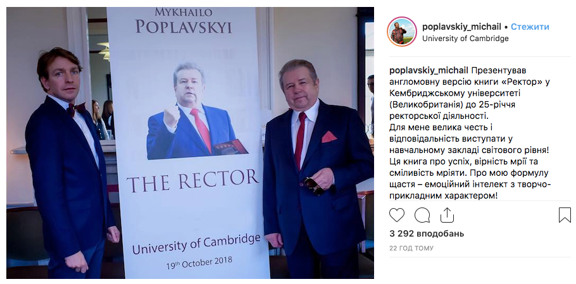The image size is (576, 284).
Task: Click Mykhailo Poplavskyi heading on the banner
Action: [x=184, y=21]
